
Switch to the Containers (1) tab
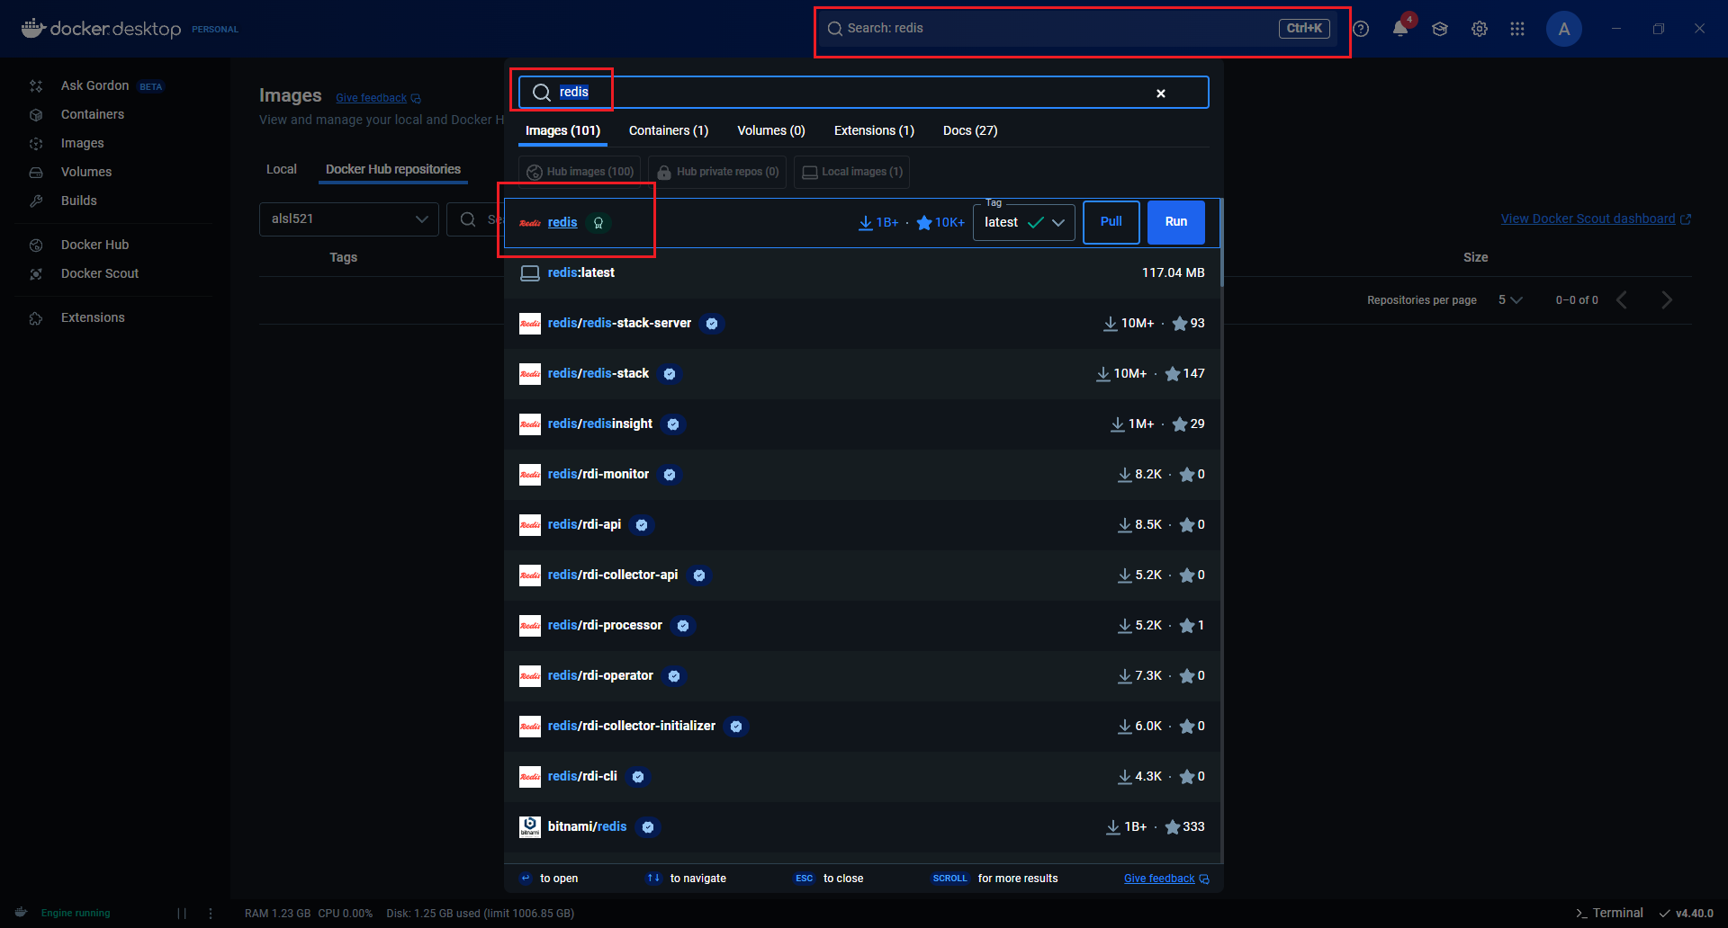(668, 130)
